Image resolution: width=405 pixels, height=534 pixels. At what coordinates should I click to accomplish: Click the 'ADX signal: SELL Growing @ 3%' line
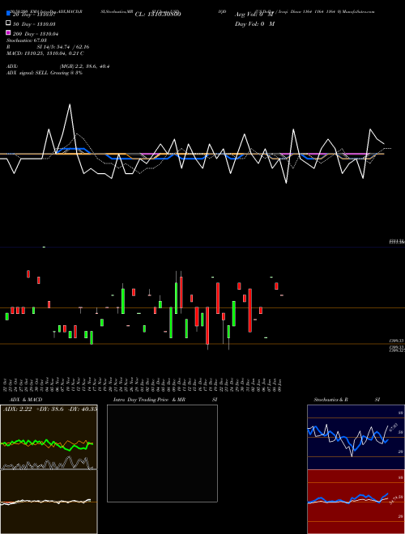(45, 73)
